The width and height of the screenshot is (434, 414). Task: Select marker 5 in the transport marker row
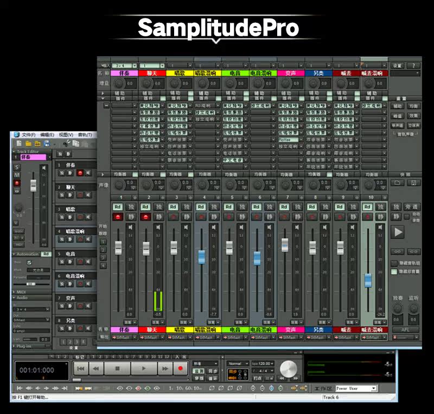click(x=120, y=357)
